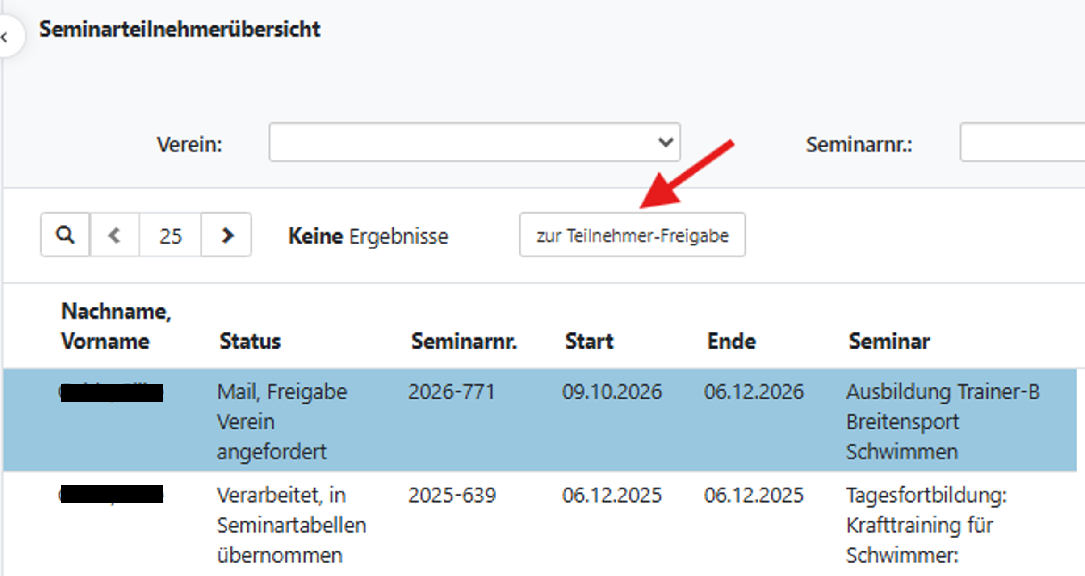
Task: Select the row with Seminarnr. 2025-639
Action: pos(452,495)
